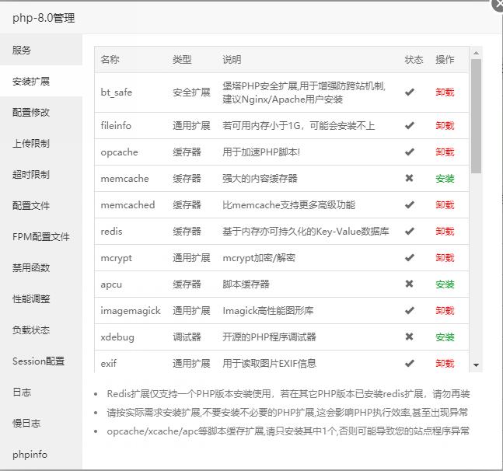Click the check status icon for exif
The height and width of the screenshot is (471, 503).
click(410, 363)
